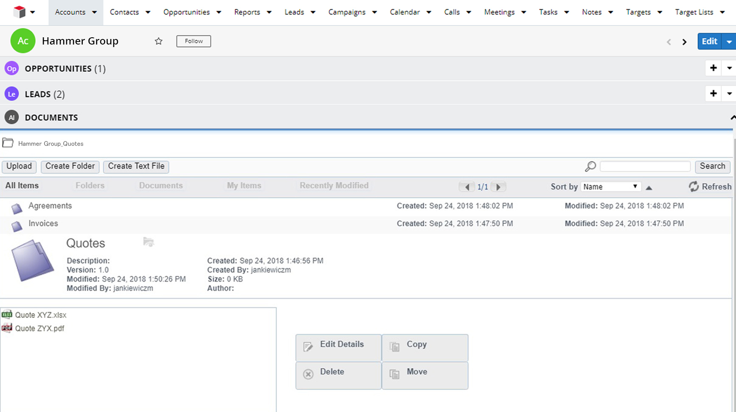The width and height of the screenshot is (736, 412).
Task: Click the Create Text File button
Action: (x=136, y=166)
